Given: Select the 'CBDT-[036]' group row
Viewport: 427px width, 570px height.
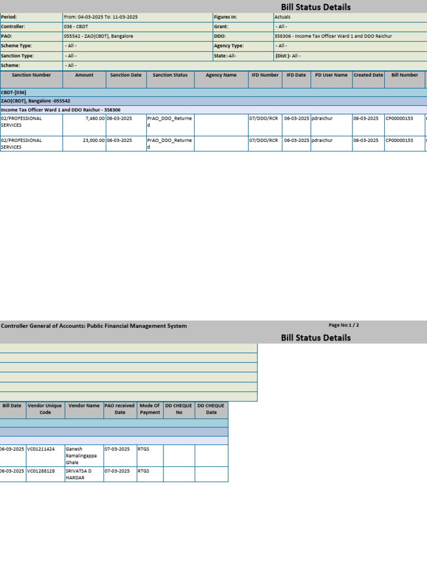Looking at the screenshot, I should tap(213, 92).
